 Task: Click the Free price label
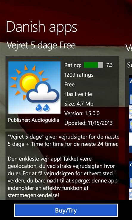point(69,84)
